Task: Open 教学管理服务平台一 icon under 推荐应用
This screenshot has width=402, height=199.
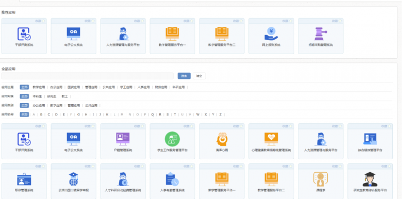Action: tap(172, 34)
